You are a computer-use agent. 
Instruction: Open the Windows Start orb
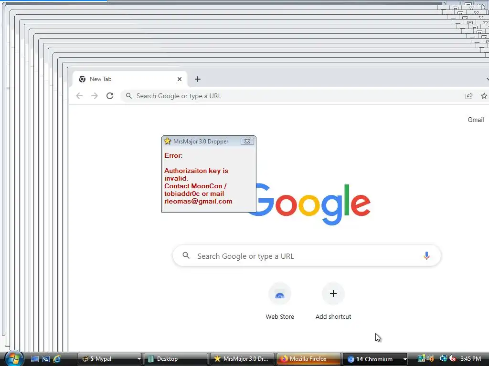click(14, 358)
